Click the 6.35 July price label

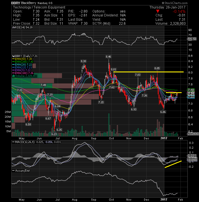[59, 130]
